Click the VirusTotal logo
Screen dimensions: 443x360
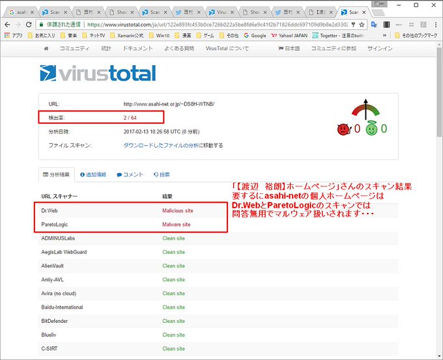point(98,73)
